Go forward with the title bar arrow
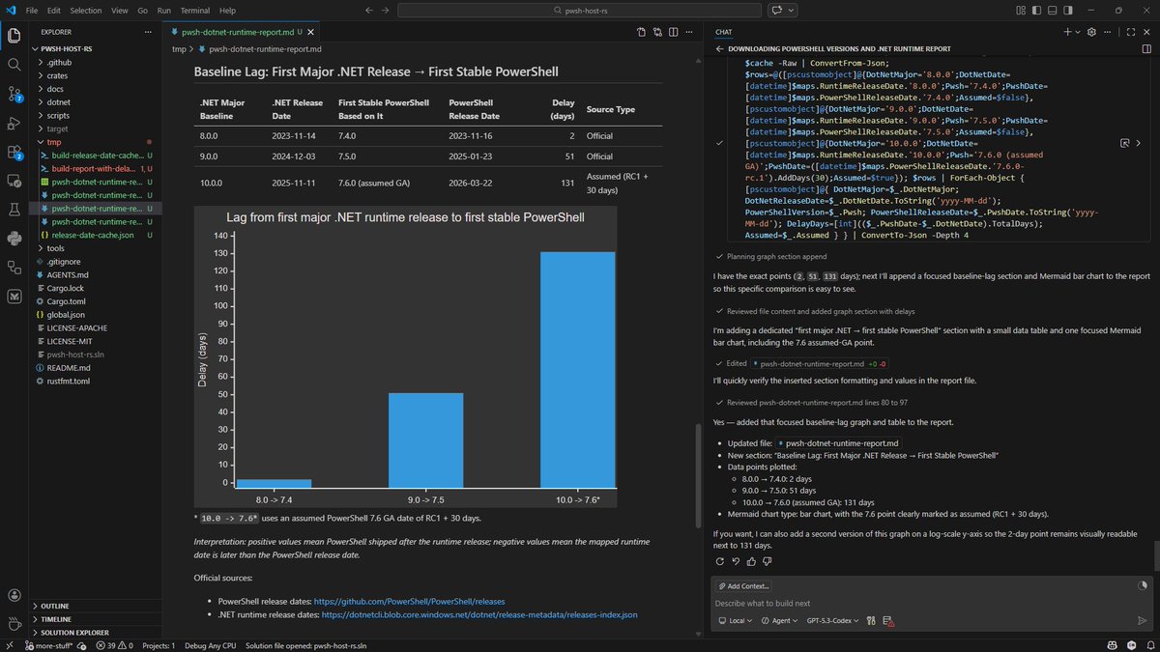This screenshot has height=652, width=1160. [x=387, y=10]
